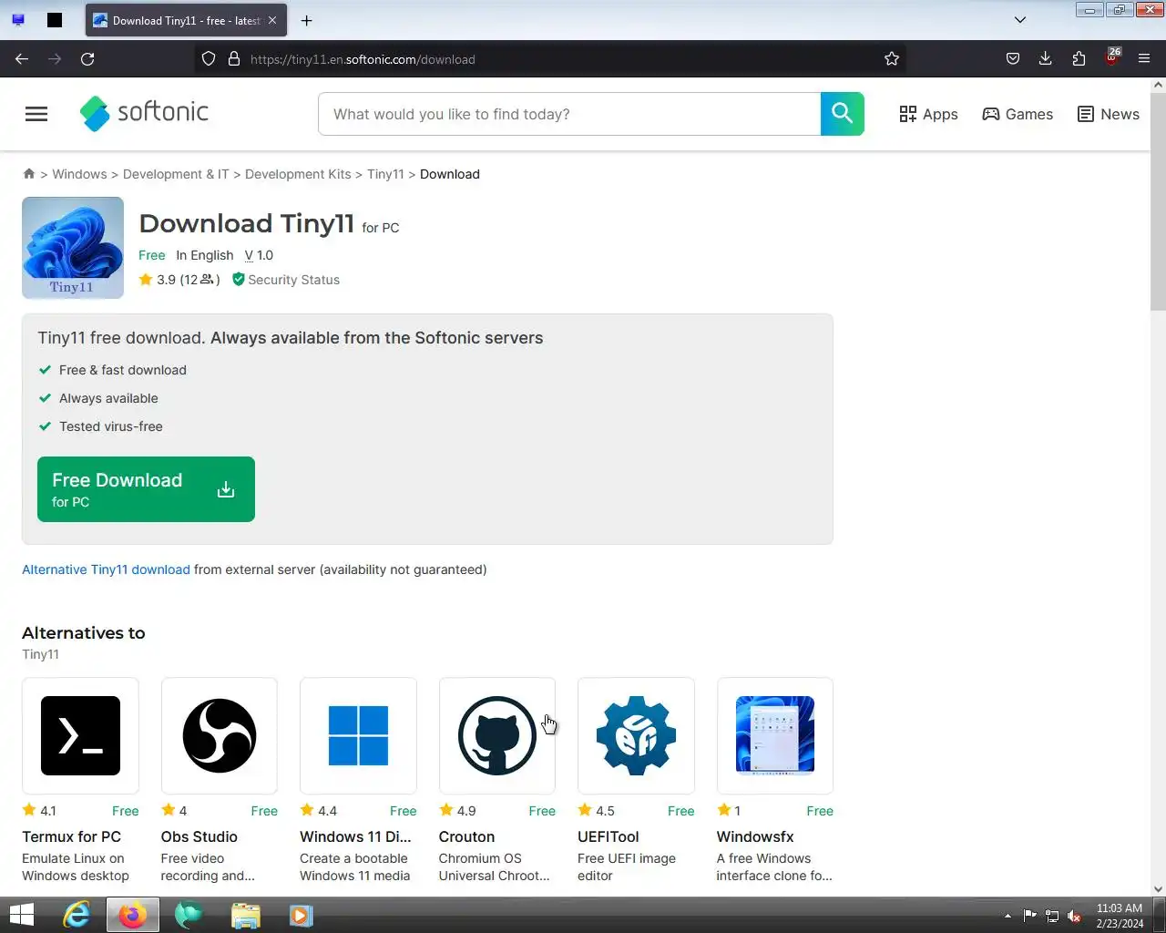The height and width of the screenshot is (933, 1166).
Task: Open Development & IT breadcrumb link
Action: pyautogui.click(x=176, y=174)
